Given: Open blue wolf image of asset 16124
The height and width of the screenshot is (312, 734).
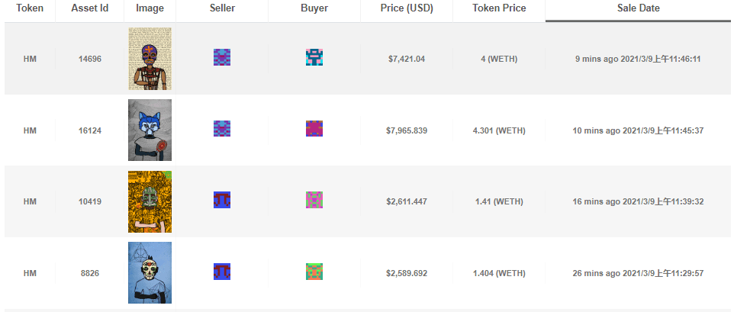Looking at the screenshot, I should (150, 130).
